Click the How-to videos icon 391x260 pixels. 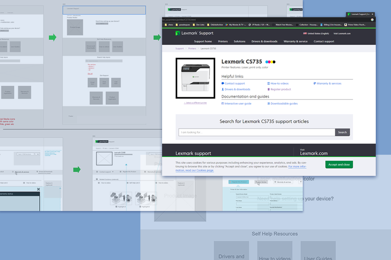pyautogui.click(x=268, y=83)
